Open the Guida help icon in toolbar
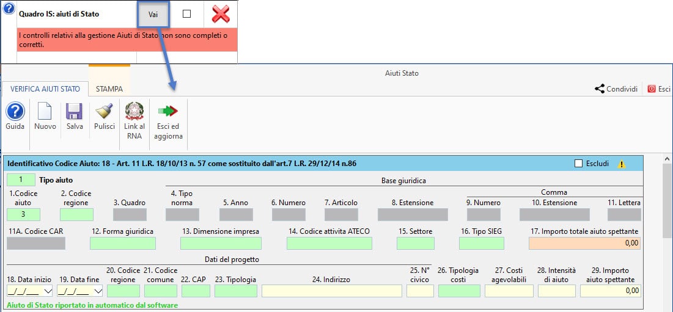This screenshot has width=673, height=312. tap(15, 113)
